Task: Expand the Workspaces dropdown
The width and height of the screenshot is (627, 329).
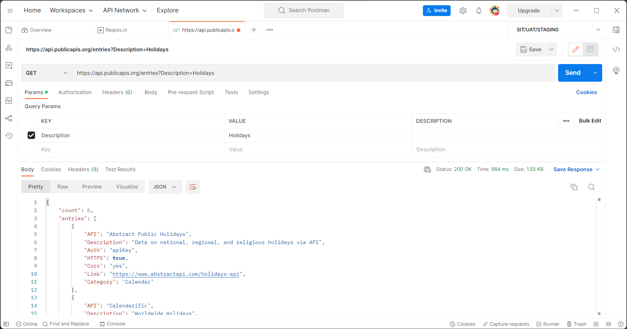Action: (x=71, y=10)
